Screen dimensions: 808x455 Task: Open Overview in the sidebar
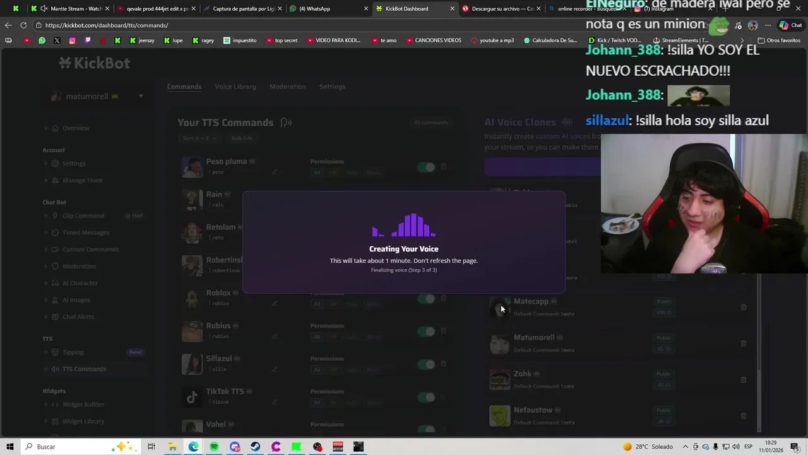pyautogui.click(x=76, y=128)
